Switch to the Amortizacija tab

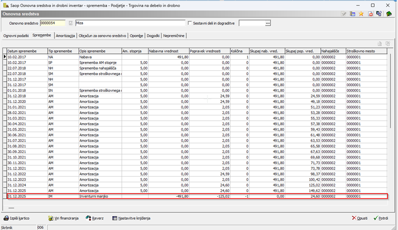click(x=65, y=36)
